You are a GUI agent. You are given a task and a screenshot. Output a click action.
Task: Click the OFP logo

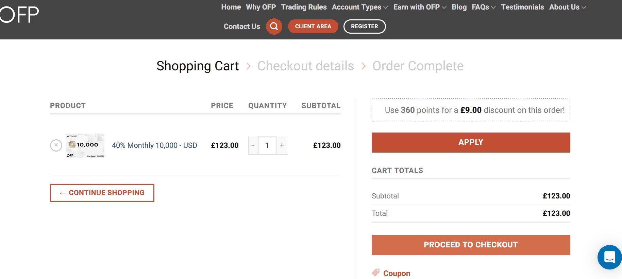point(19,15)
